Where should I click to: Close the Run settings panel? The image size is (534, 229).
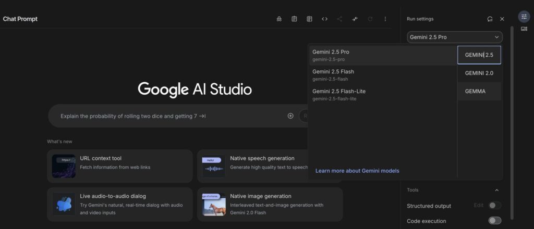pos(502,19)
